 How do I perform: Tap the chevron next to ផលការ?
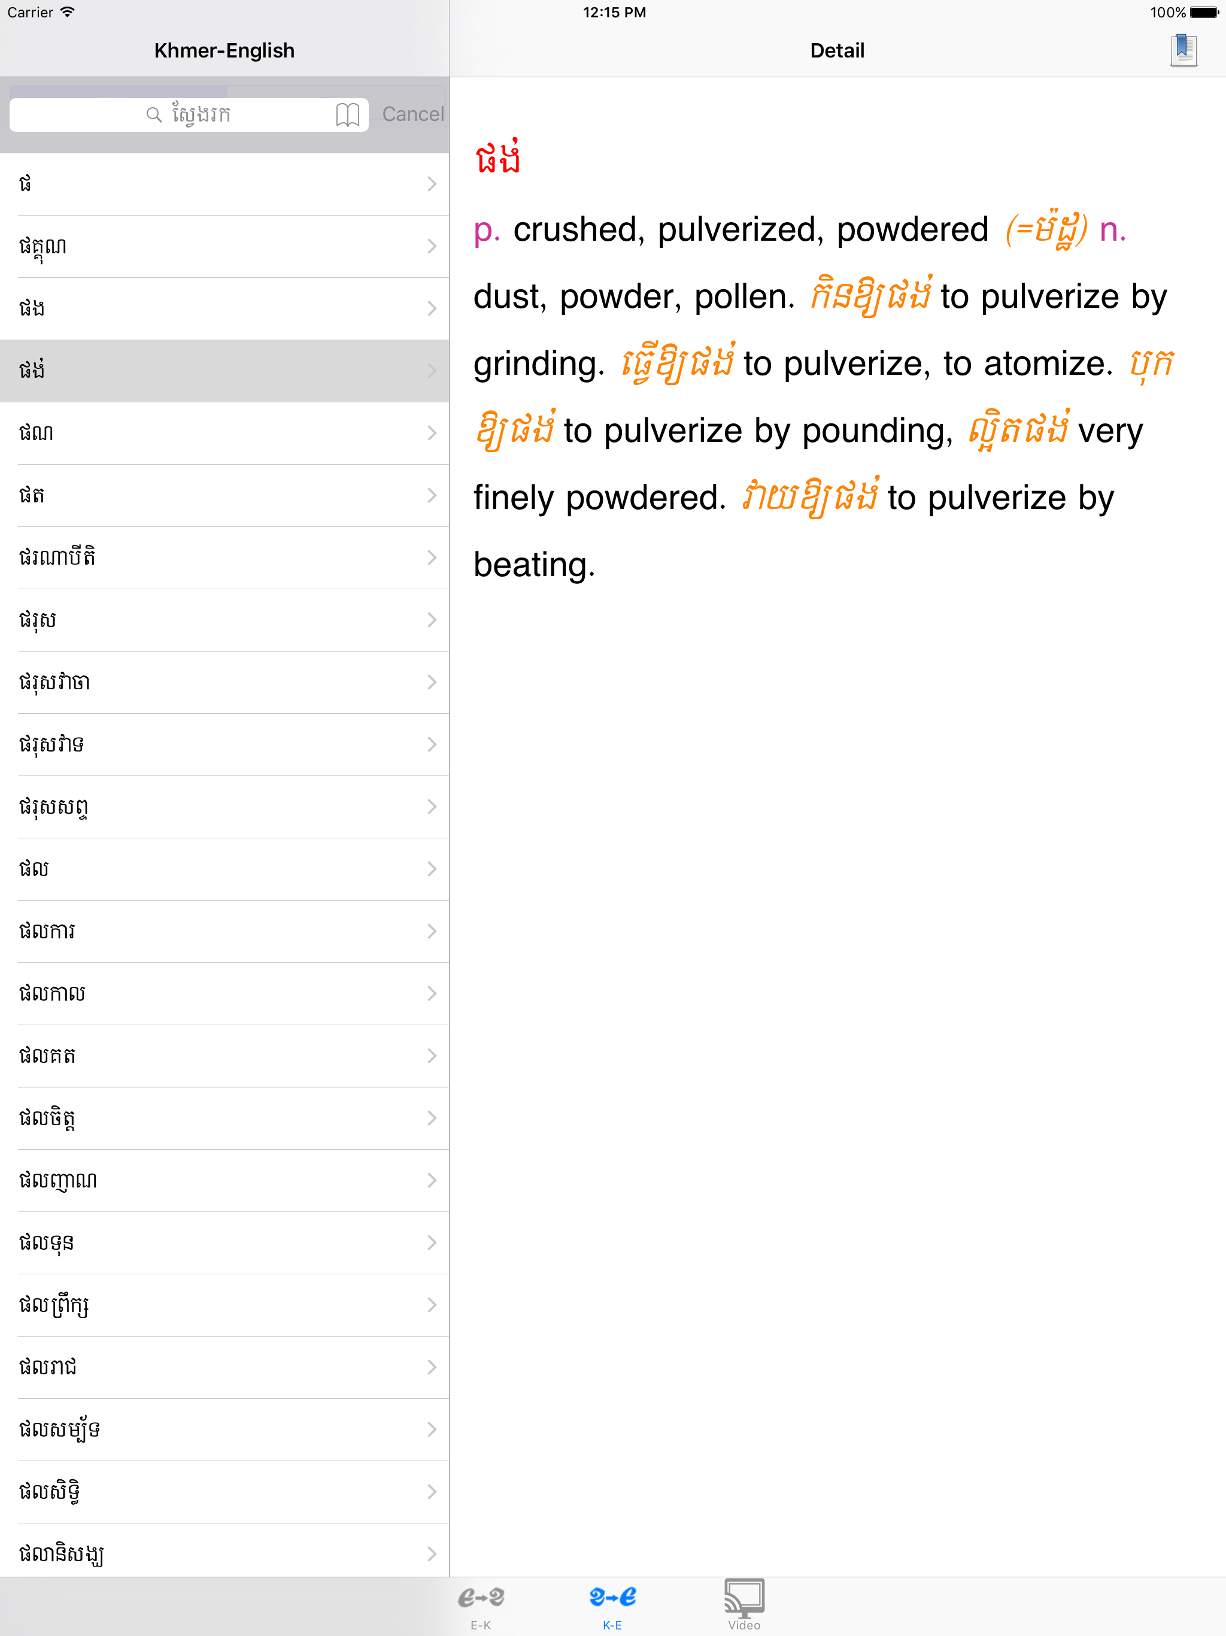click(433, 932)
